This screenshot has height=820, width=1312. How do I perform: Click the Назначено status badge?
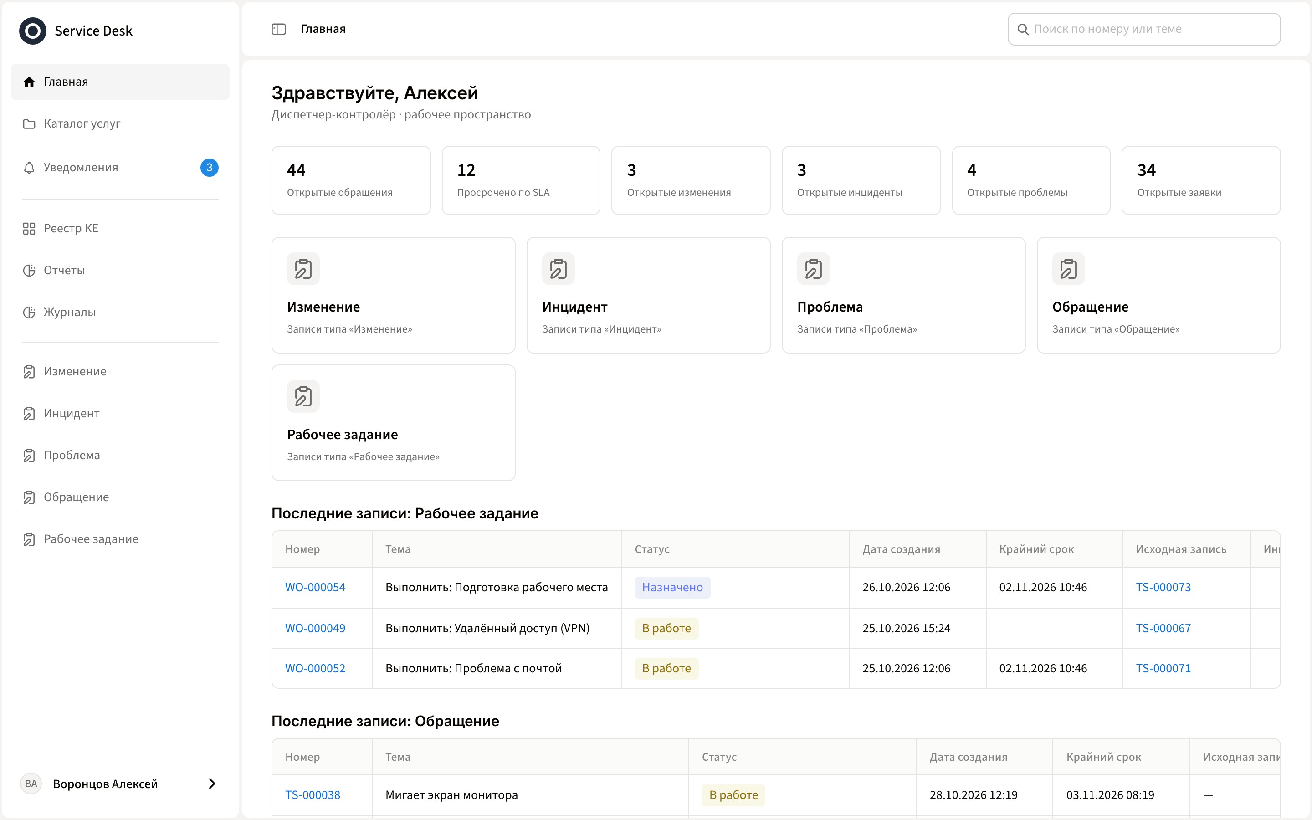pos(672,587)
